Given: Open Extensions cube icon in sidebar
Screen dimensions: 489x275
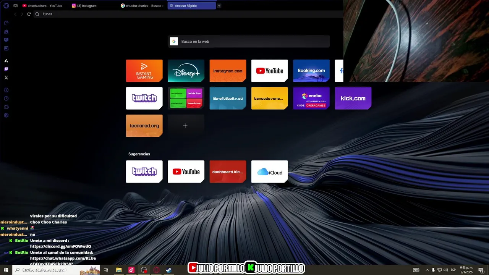Looking at the screenshot, I should [6, 107].
